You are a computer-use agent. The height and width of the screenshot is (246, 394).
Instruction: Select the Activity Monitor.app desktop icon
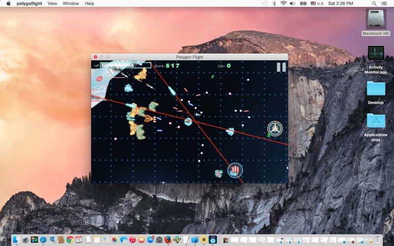(376, 54)
